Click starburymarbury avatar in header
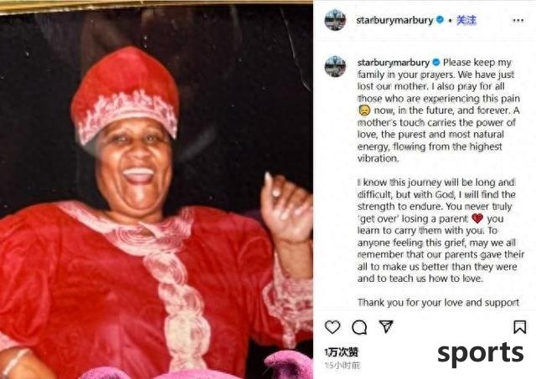The image size is (536, 379). 335,20
